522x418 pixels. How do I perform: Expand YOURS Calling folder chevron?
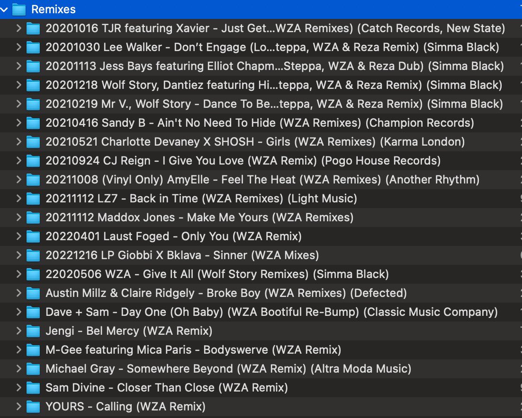(x=18, y=408)
